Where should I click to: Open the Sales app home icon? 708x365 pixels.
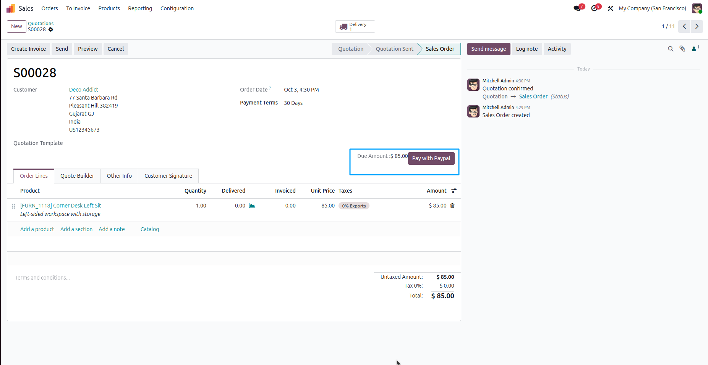11,8
